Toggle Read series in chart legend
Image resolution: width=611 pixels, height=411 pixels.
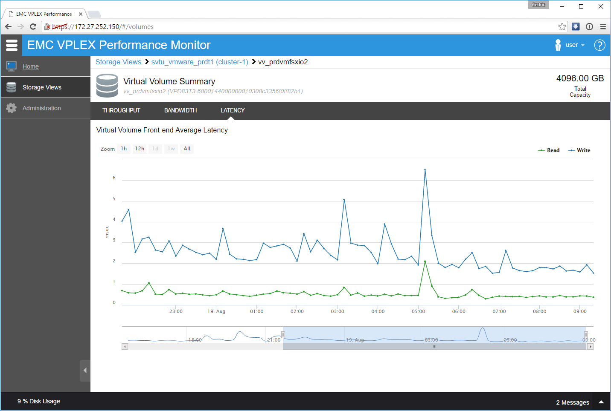pyautogui.click(x=549, y=150)
